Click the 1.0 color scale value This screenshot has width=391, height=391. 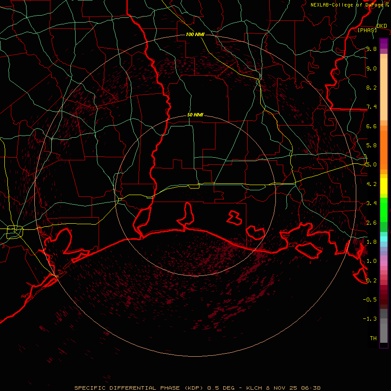click(371, 261)
